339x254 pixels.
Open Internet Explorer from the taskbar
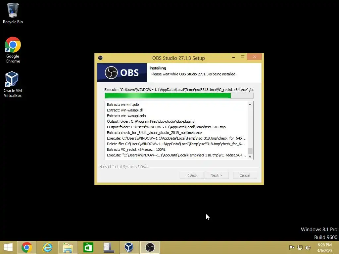[x=47, y=247]
